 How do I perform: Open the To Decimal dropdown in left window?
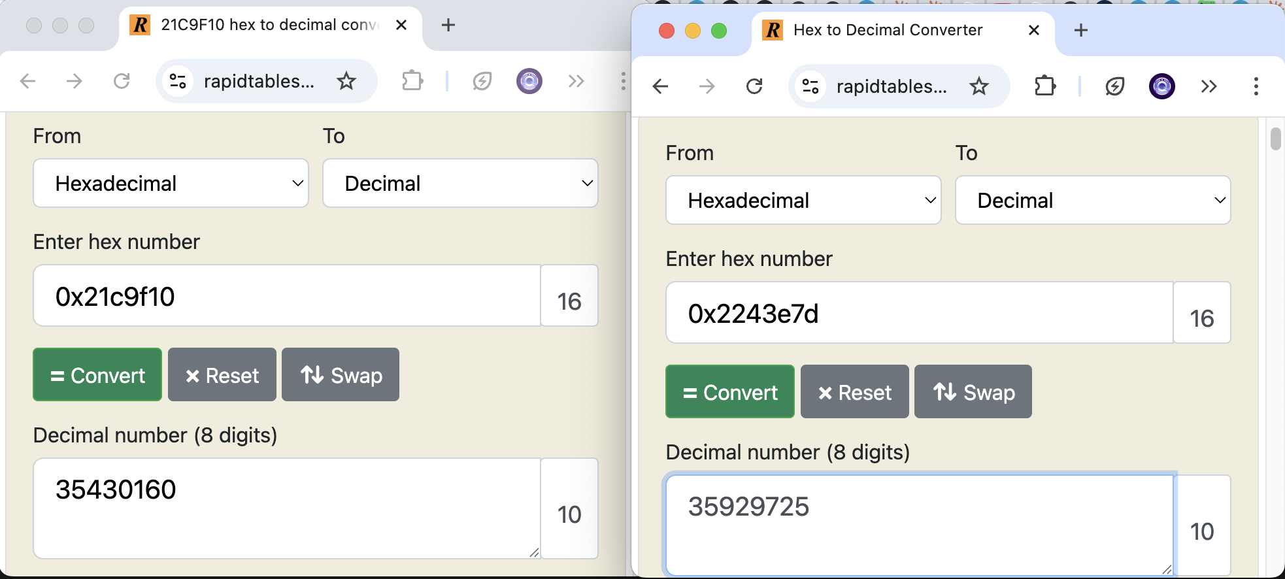click(x=460, y=184)
